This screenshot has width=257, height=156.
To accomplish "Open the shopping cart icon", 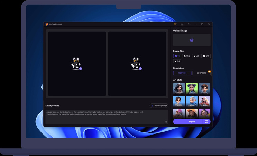I will (175, 24).
